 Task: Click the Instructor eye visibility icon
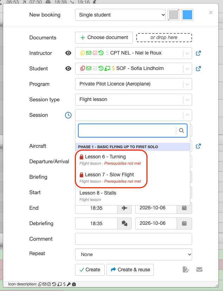click(68, 53)
